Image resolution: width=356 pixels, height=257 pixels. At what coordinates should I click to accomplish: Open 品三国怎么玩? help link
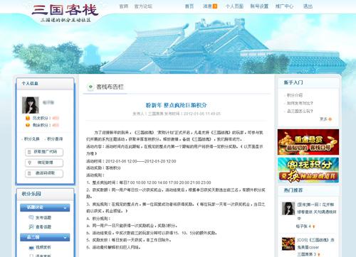[300, 111]
